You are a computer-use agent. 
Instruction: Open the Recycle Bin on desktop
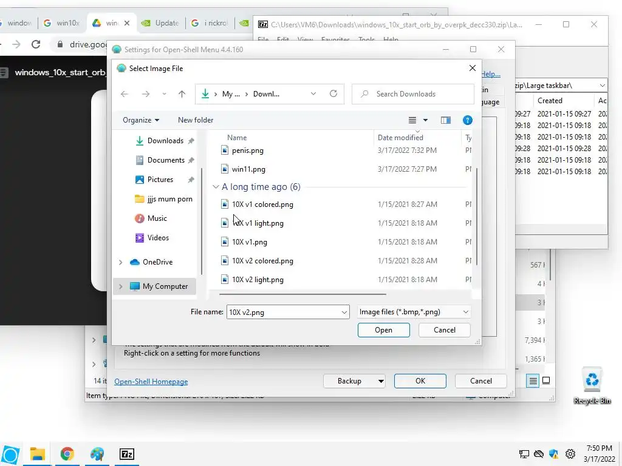[x=592, y=385]
